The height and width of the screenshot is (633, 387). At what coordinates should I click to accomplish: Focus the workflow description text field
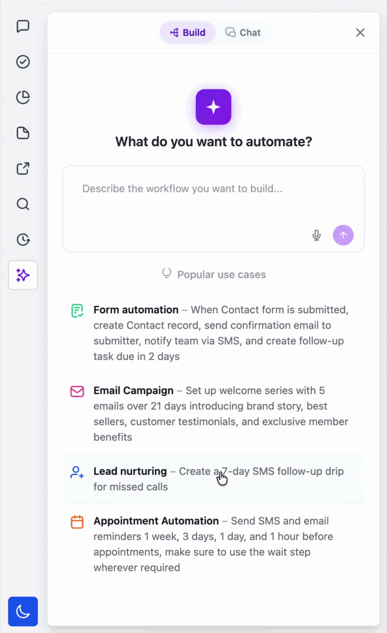(213, 209)
